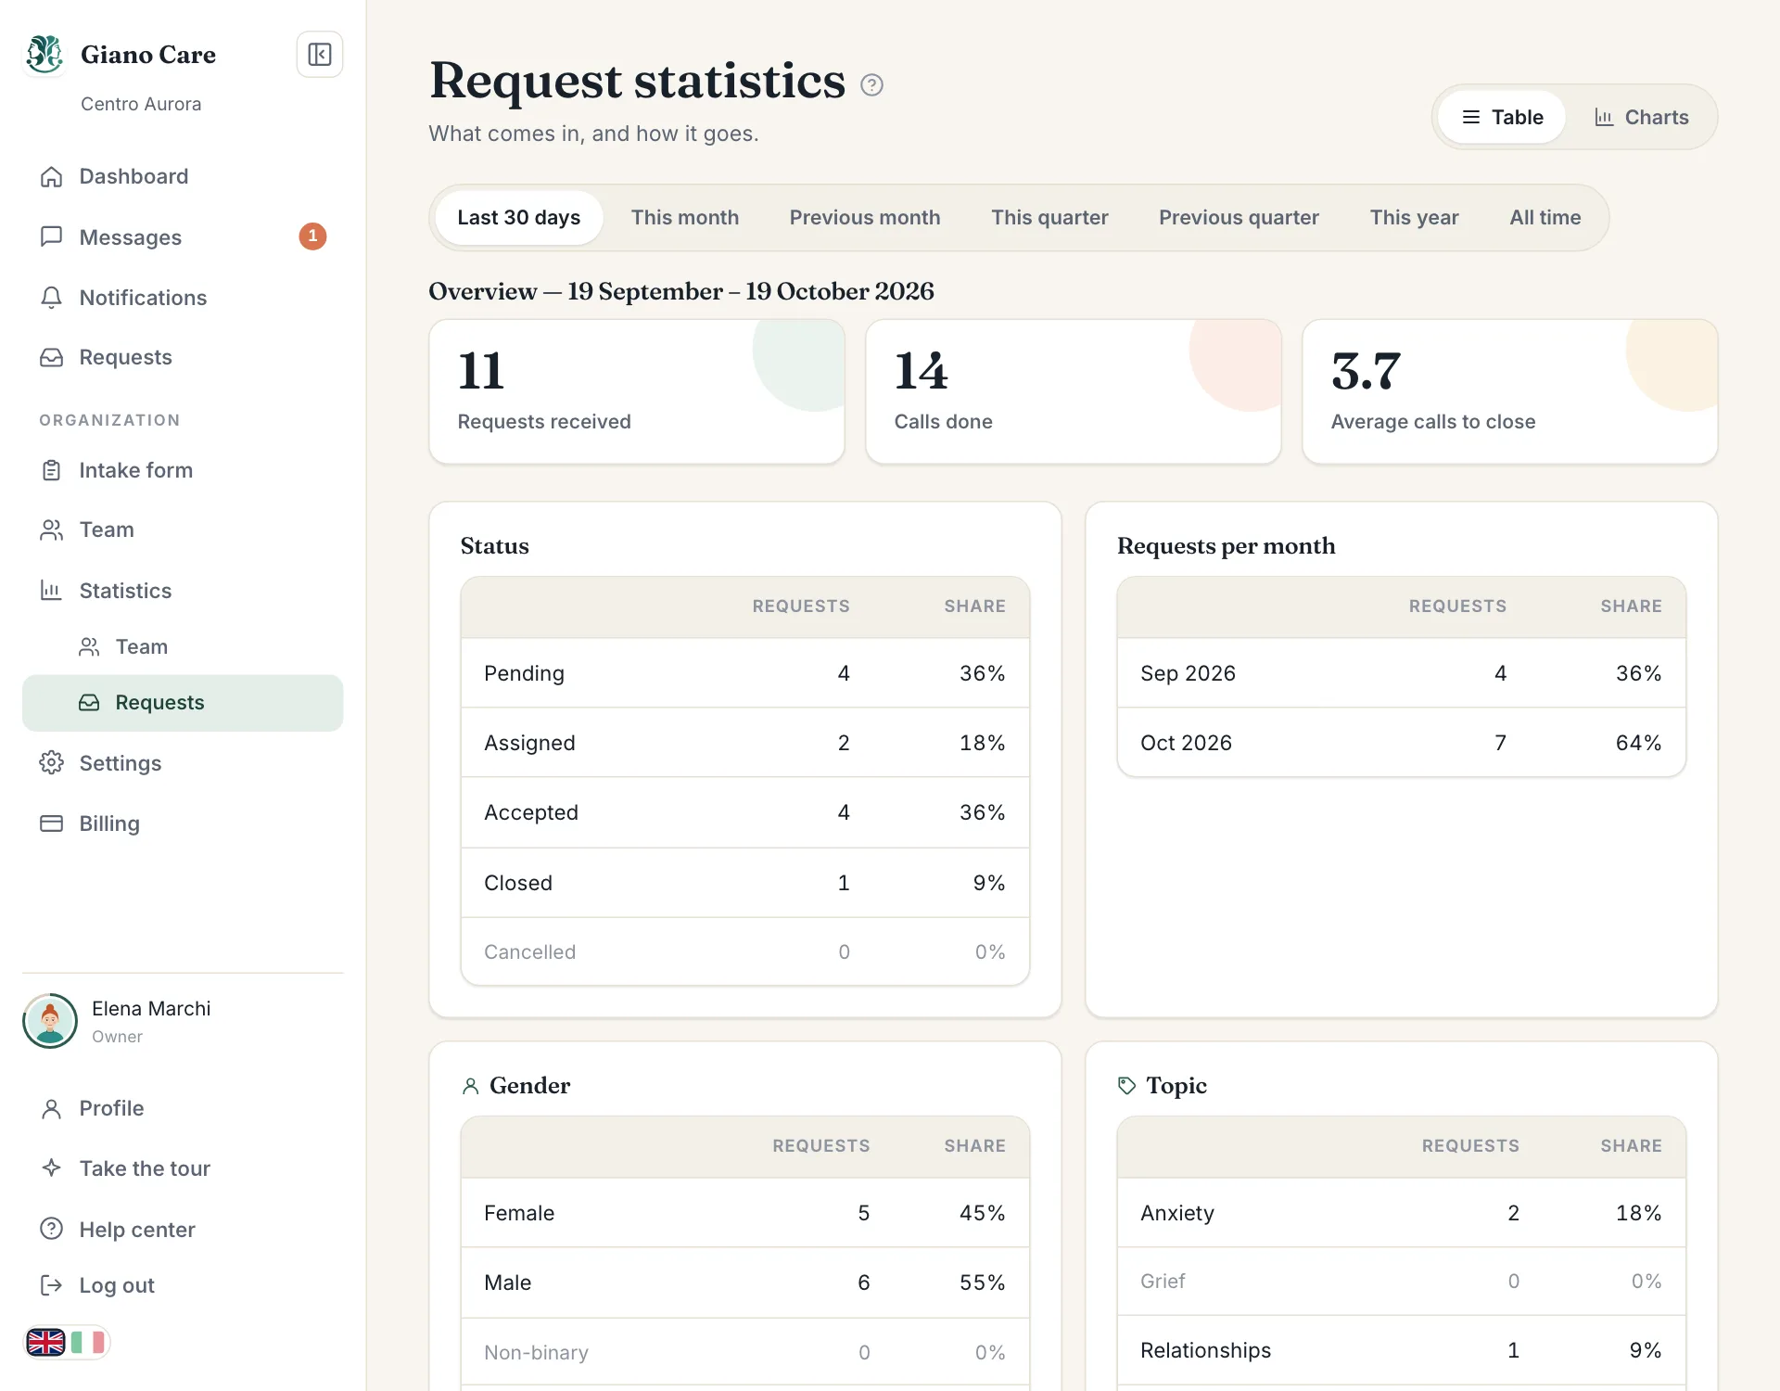This screenshot has width=1780, height=1391.
Task: Open Team under Statistics
Action: 183,646
